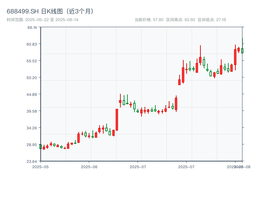Click the 时间范围 date range text
269x201 pixels.
click(x=42, y=20)
